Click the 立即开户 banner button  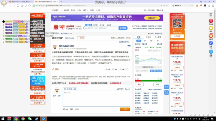point(152,18)
